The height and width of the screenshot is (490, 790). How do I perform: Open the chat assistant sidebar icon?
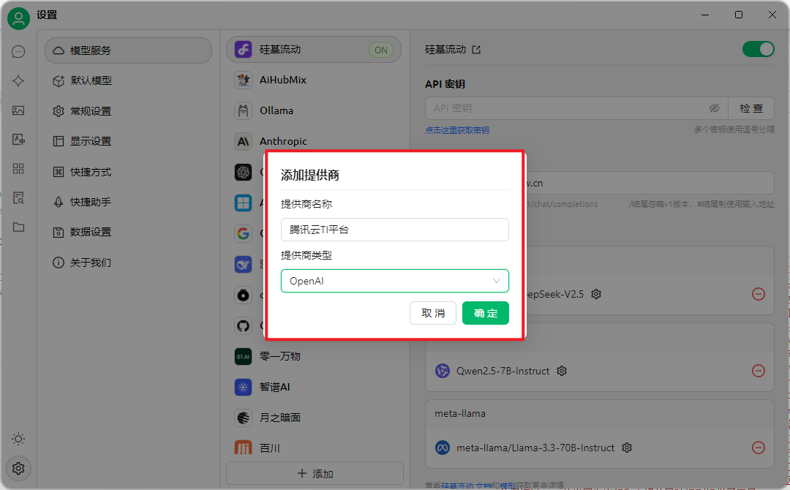click(x=18, y=52)
